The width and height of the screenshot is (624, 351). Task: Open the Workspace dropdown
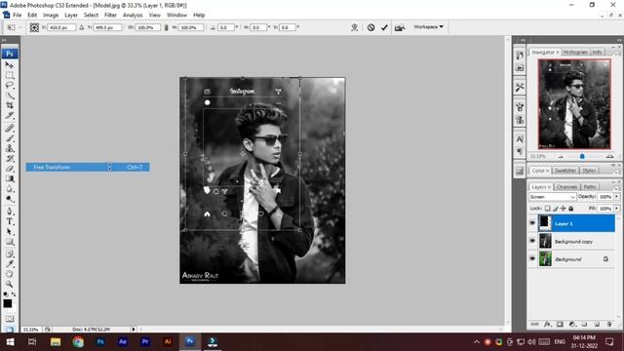(x=428, y=27)
